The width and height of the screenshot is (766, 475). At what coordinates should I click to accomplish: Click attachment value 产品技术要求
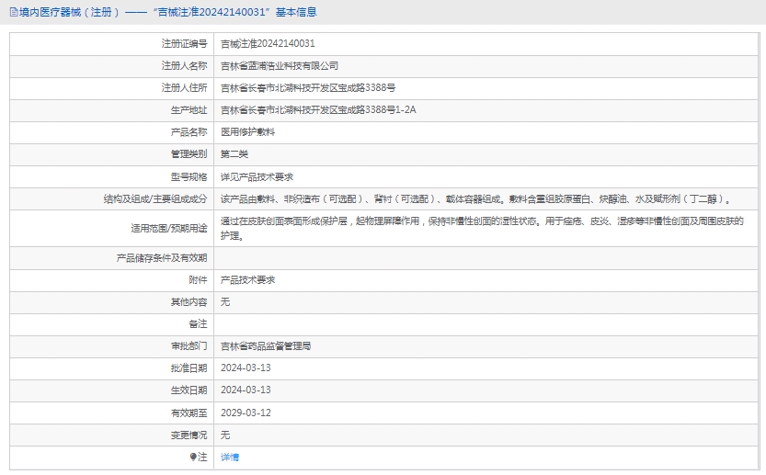[247, 280]
